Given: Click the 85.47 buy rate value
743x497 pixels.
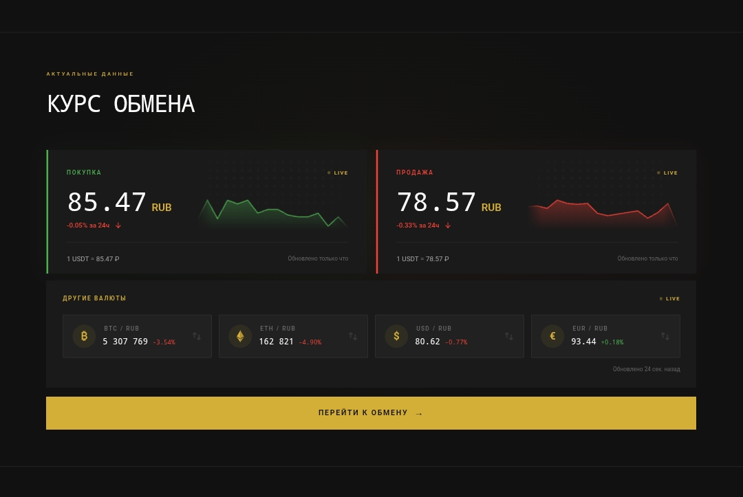Looking at the screenshot, I should (107, 202).
